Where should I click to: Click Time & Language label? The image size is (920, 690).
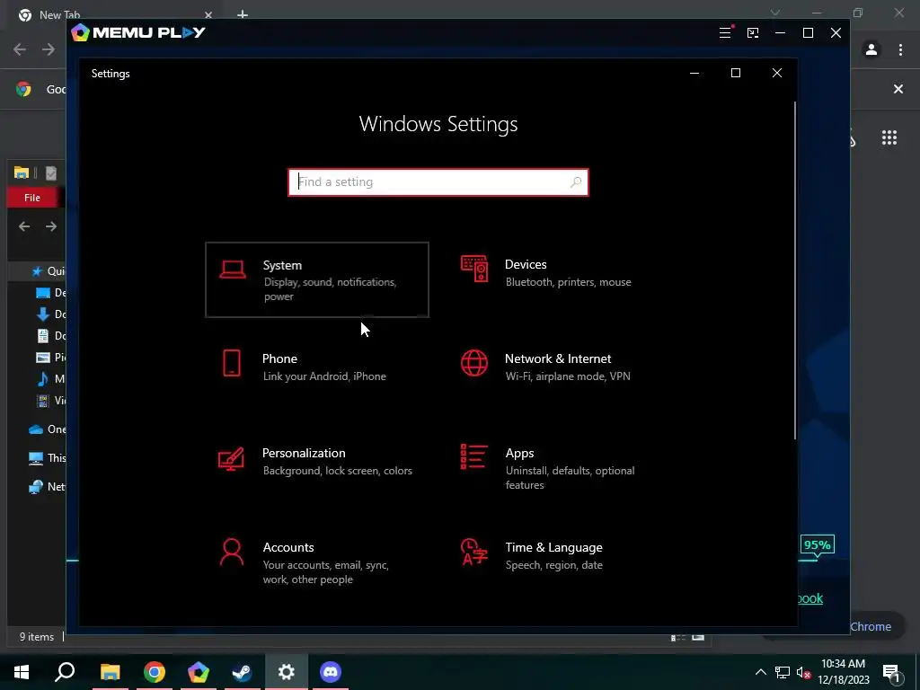tap(553, 547)
